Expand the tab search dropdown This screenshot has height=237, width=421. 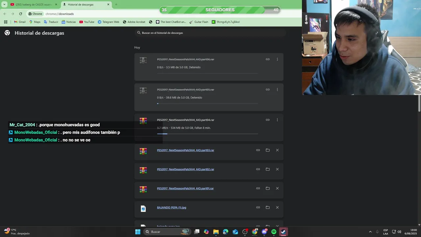click(4, 5)
